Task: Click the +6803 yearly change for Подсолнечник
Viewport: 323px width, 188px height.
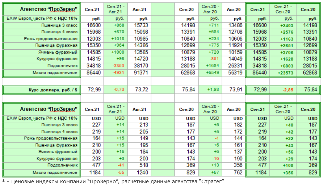Action: (286, 66)
